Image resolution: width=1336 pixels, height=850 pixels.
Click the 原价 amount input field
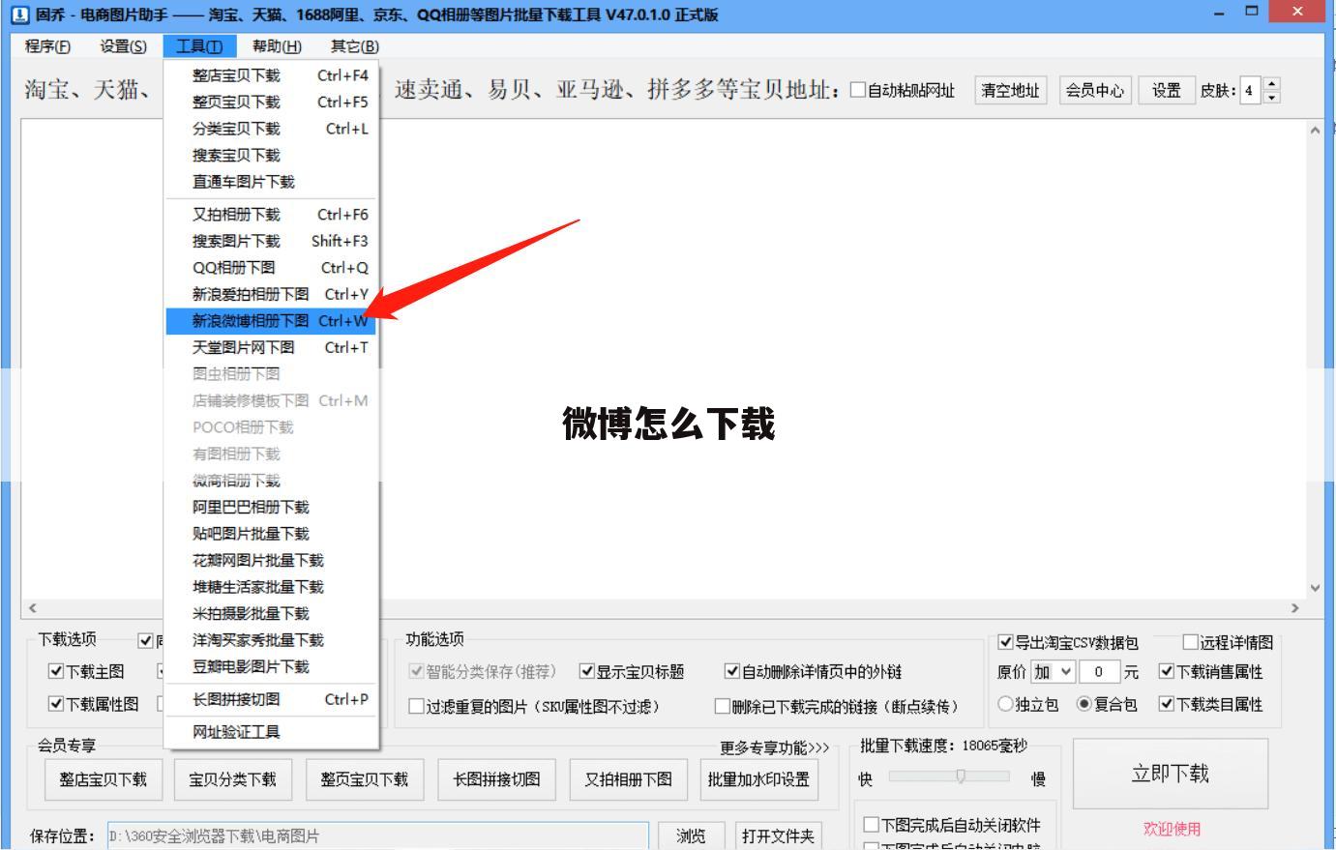pos(1099,671)
